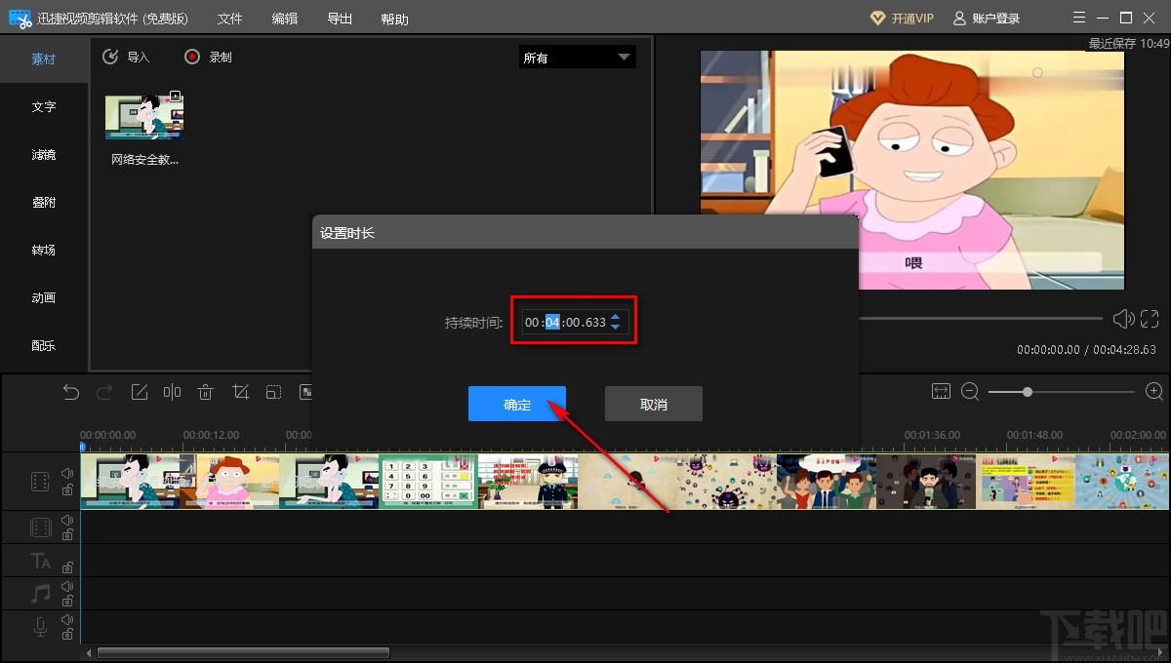Click the red record 录制 button
This screenshot has width=1171, height=663.
pos(192,57)
